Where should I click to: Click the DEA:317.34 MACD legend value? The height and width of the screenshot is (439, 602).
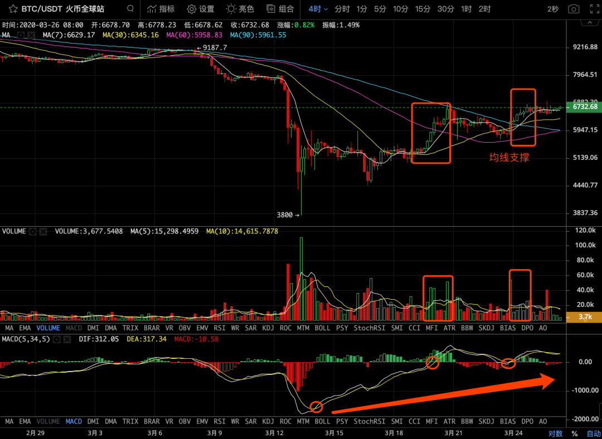point(146,339)
